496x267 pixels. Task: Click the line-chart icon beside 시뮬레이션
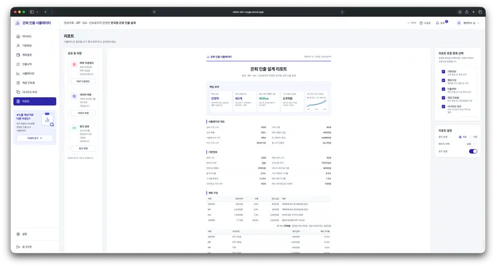point(18,74)
